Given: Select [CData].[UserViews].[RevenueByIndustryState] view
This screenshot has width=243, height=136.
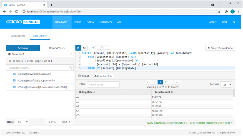Looking at the screenshot, I should [x=42, y=87].
